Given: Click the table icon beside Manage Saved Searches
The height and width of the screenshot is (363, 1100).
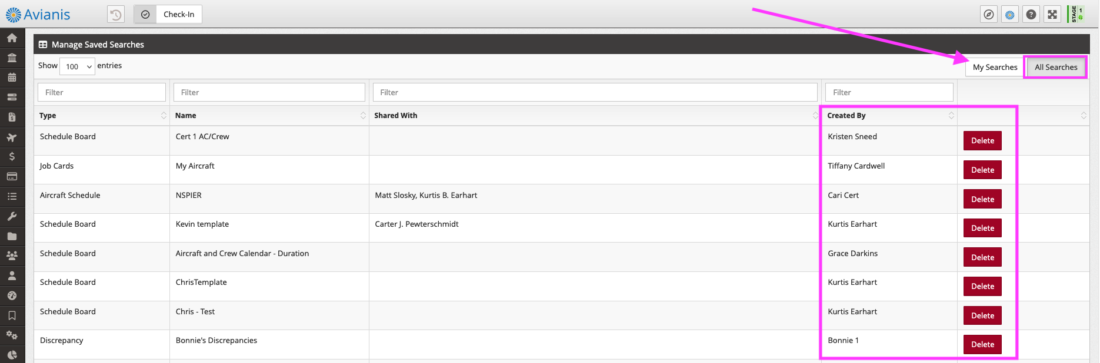Looking at the screenshot, I should coord(43,45).
